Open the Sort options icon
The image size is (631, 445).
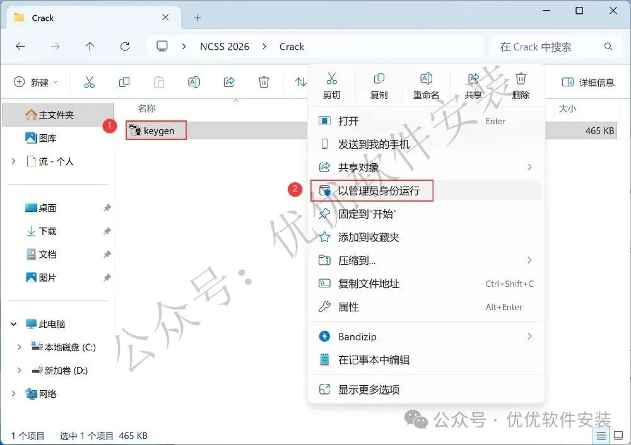tap(300, 82)
